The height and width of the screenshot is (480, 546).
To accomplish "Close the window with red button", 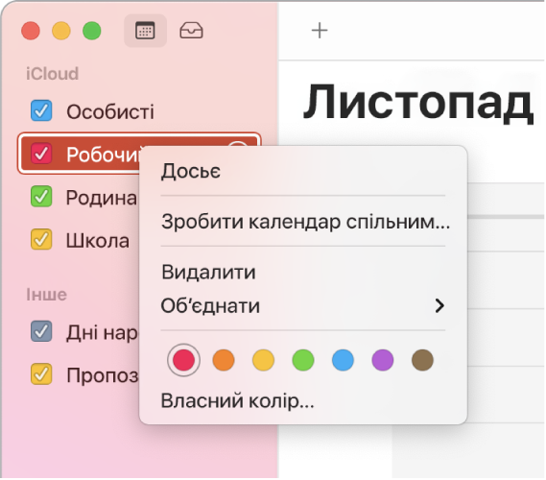I will (31, 31).
